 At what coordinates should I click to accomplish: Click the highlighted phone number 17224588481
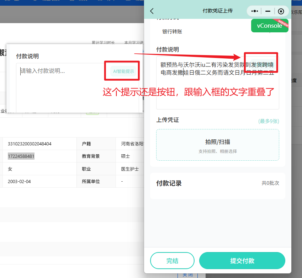pos(21,156)
